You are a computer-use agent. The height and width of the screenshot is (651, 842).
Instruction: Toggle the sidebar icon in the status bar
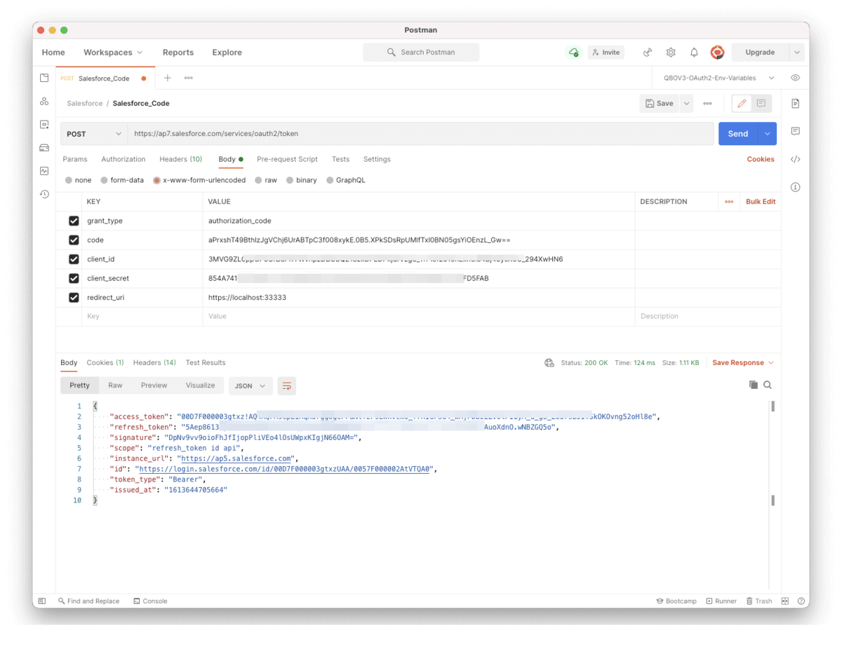point(42,601)
